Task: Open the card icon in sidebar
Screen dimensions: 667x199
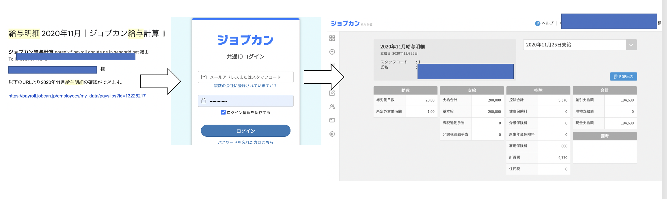Action: tap(332, 120)
